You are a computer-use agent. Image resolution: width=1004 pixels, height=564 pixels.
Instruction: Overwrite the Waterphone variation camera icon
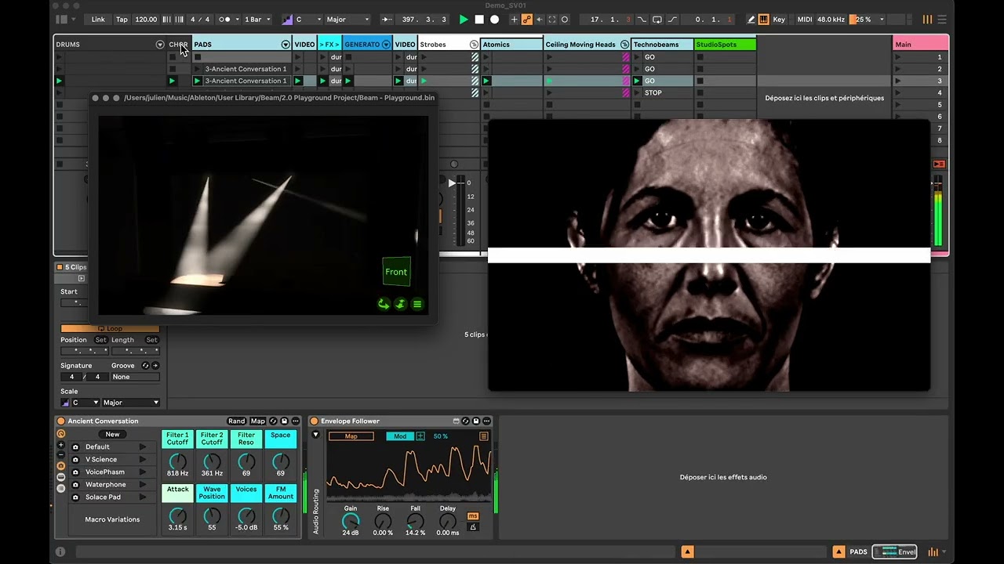point(75,485)
